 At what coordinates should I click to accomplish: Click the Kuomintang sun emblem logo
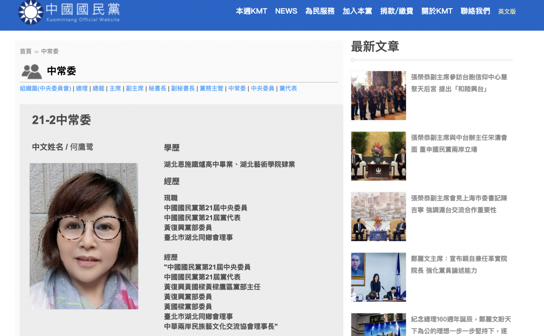[31, 12]
